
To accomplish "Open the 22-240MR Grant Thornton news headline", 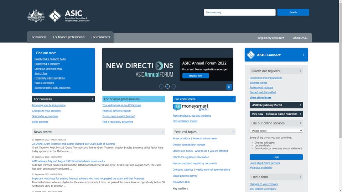I will [73, 144].
